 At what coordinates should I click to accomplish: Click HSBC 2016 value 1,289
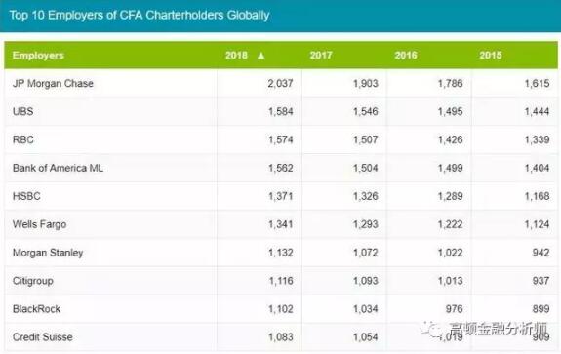click(451, 196)
